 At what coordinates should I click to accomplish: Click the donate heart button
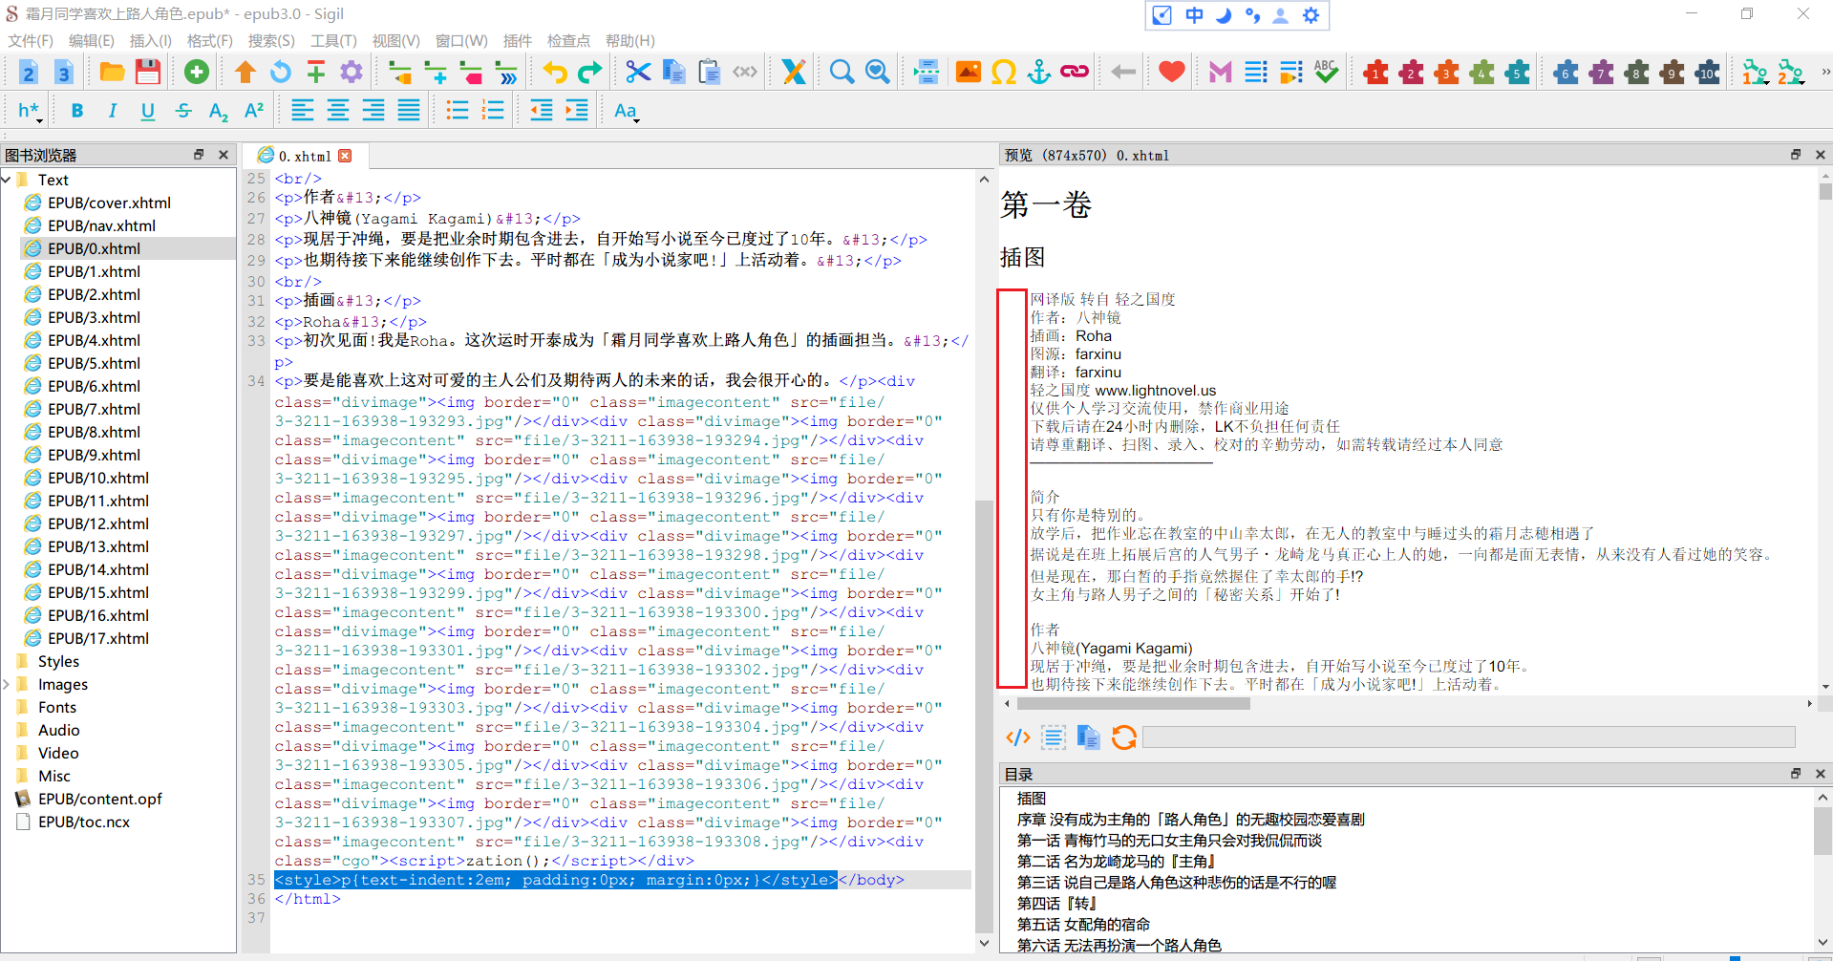[x=1169, y=71]
